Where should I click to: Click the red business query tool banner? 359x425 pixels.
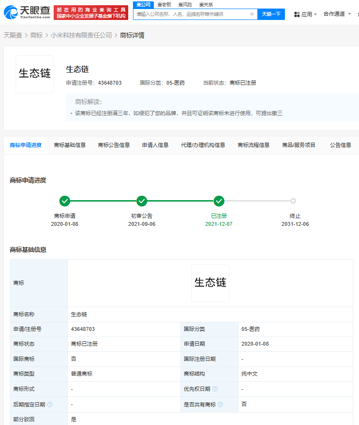point(91,13)
